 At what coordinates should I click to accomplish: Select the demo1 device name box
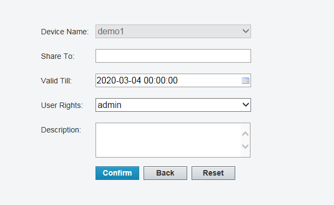click(173, 31)
